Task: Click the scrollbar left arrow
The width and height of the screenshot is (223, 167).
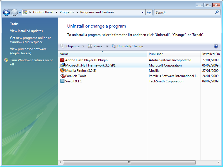Action: coord(60,162)
